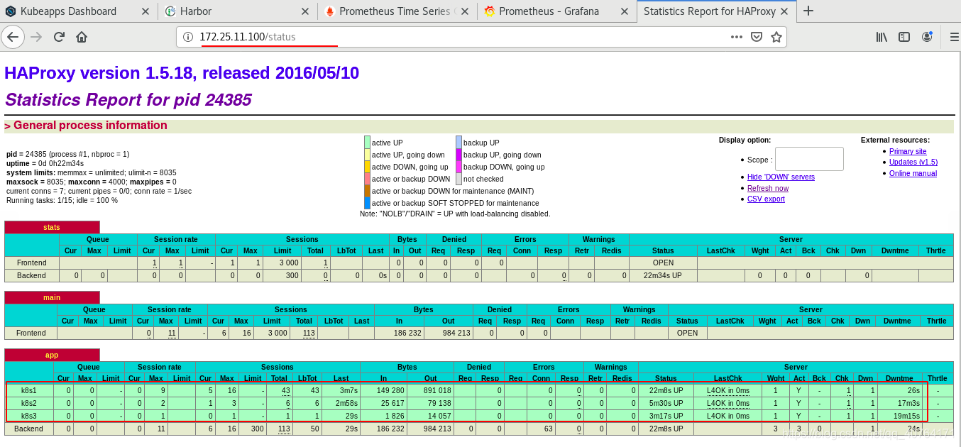Bookmark this page with the star
The height and width of the screenshot is (447, 961).
776,37
